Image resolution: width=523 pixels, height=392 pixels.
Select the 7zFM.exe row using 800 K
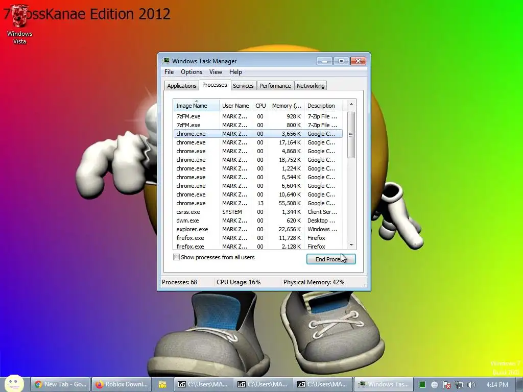258,125
